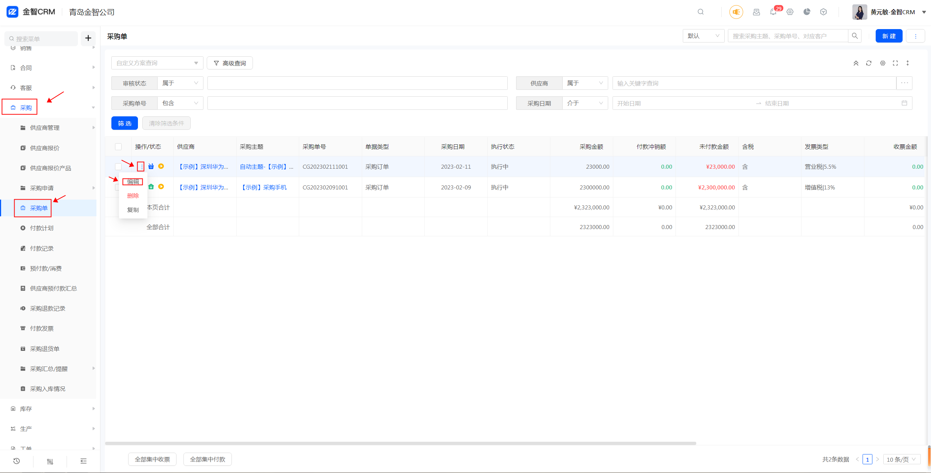Open 付款计划 in the sidebar
Viewport: 931px width, 473px height.
[41, 228]
